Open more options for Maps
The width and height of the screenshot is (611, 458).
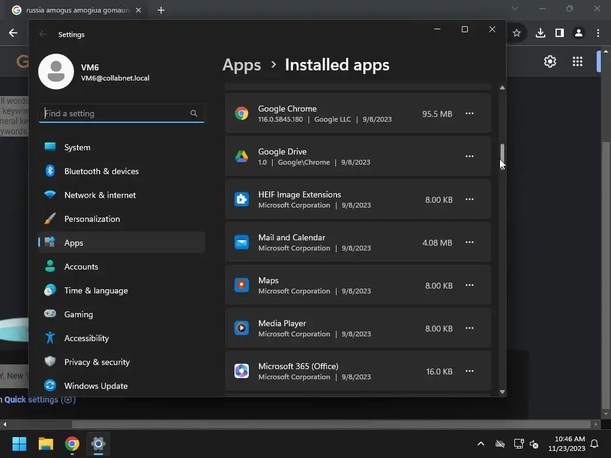(470, 285)
